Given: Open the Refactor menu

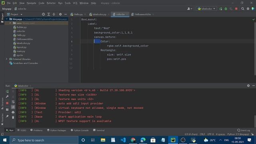Looking at the screenshot, I should click(51, 3).
